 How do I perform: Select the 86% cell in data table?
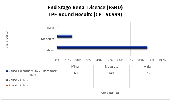(75, 73)
